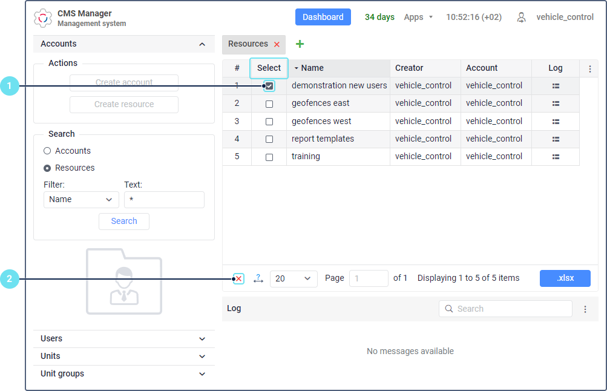Image resolution: width=607 pixels, height=391 pixels.
Task: Click the user profile icon
Action: click(x=521, y=17)
